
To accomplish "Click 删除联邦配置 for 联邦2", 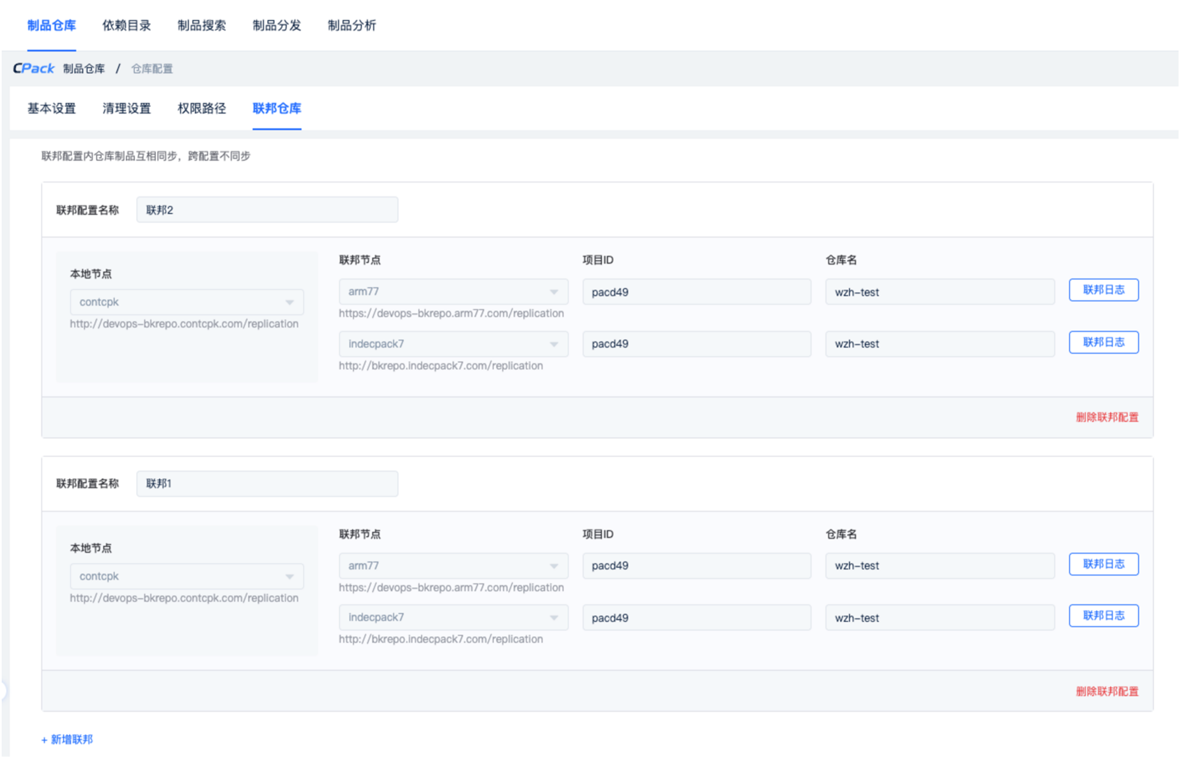I will pos(1107,417).
